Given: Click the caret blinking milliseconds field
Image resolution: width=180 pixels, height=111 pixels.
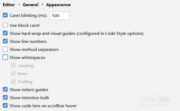Looking at the screenshot, I should click(x=60, y=16).
